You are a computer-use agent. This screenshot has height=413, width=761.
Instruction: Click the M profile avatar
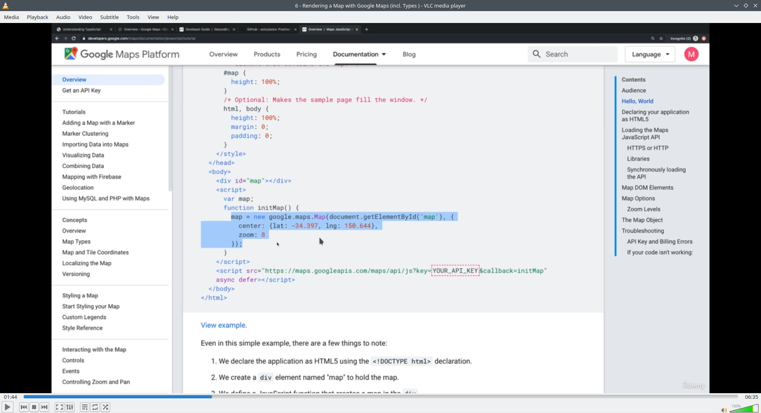click(x=691, y=54)
